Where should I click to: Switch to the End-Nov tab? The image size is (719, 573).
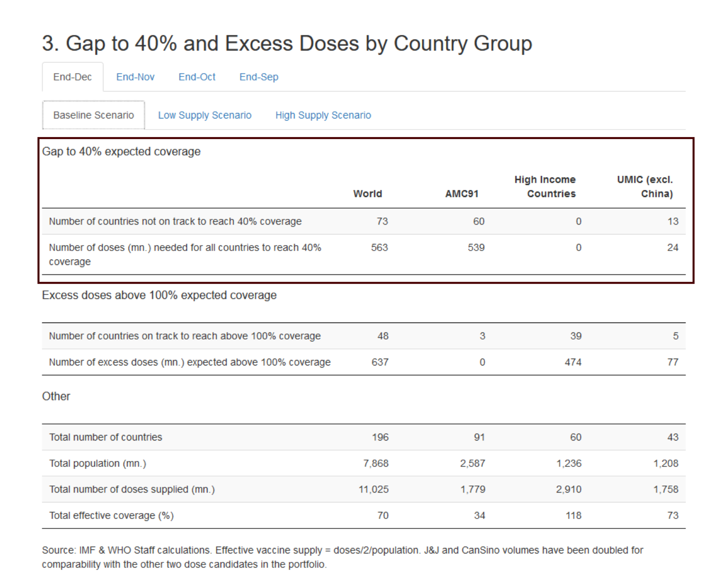[x=135, y=77]
